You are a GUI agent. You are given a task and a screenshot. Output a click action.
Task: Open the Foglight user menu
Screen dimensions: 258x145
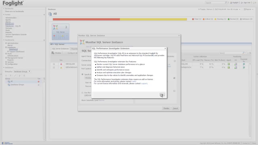[234, 3]
